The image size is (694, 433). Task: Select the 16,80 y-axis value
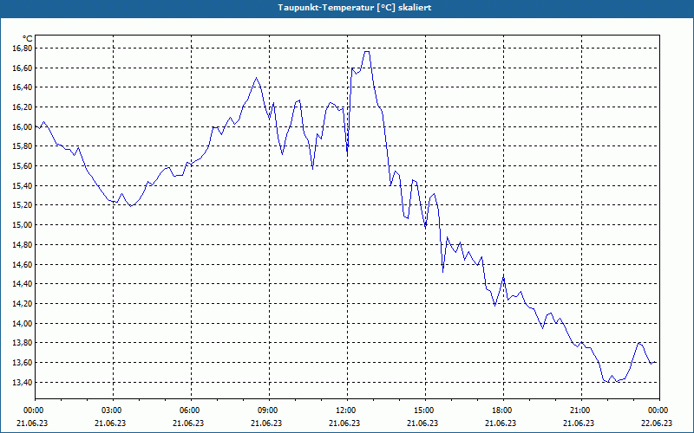22,48
